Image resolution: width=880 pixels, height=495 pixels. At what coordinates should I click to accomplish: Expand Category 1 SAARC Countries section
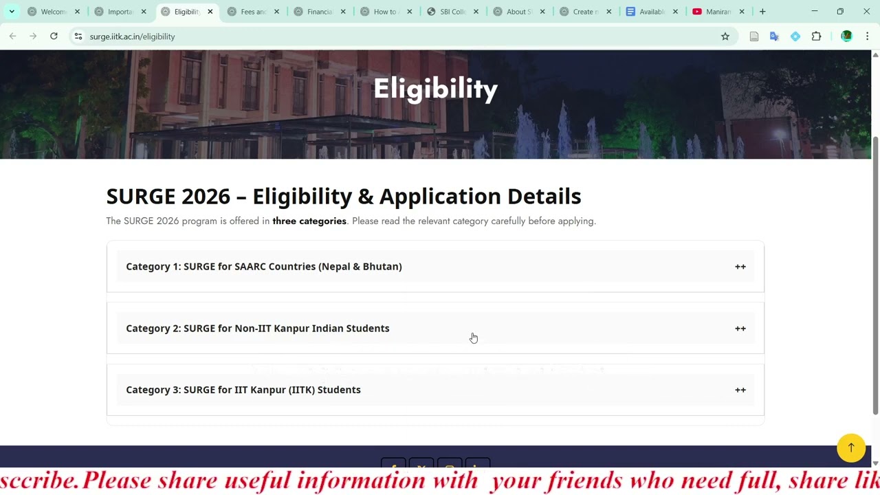pyautogui.click(x=435, y=267)
